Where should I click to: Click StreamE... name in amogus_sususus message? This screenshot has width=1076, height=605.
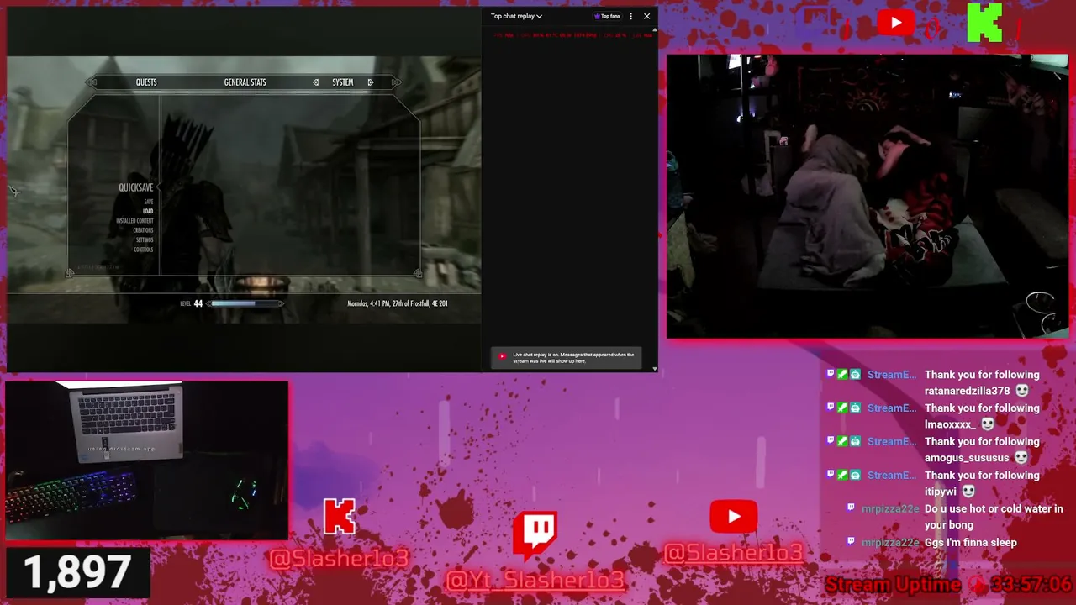point(892,442)
